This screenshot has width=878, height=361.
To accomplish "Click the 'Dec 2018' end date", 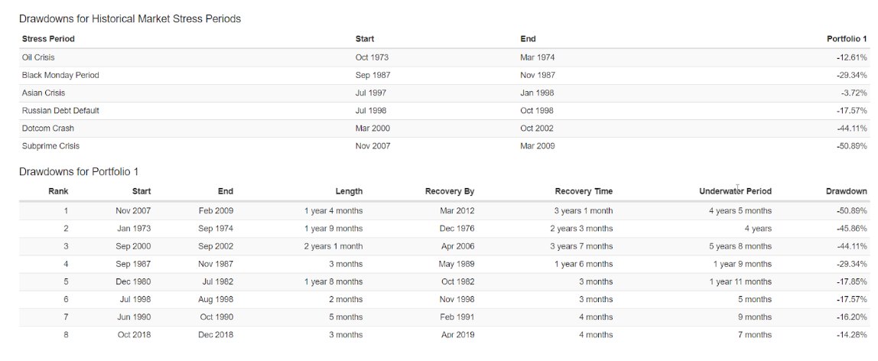I will pos(216,335).
